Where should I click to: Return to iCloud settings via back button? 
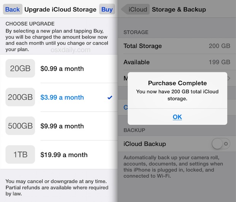click(x=136, y=9)
